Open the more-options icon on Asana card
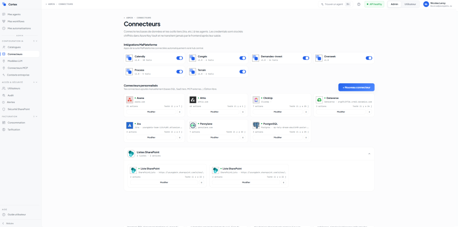 180,112
